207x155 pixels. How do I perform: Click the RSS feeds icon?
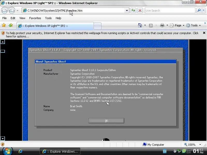pyautogui.click(x=151, y=25)
